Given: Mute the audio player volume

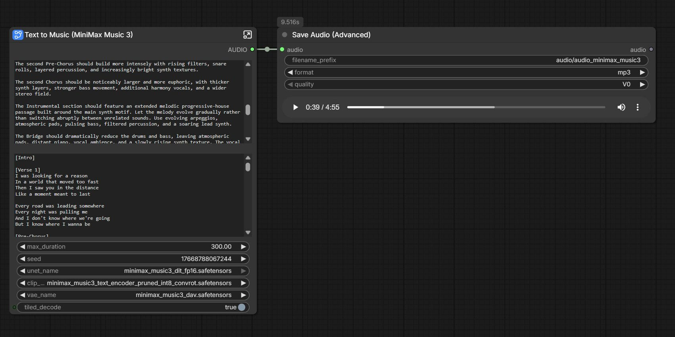Looking at the screenshot, I should (x=621, y=107).
